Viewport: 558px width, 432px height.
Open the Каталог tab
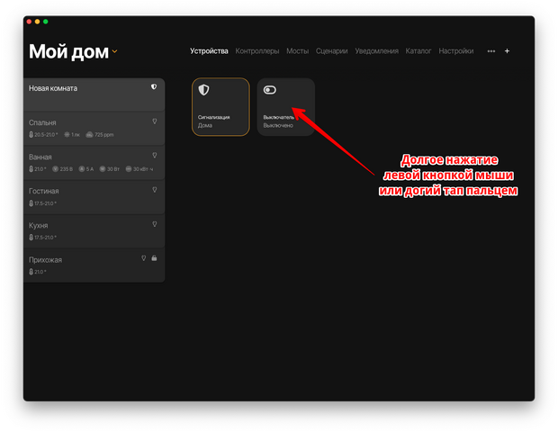coord(418,51)
